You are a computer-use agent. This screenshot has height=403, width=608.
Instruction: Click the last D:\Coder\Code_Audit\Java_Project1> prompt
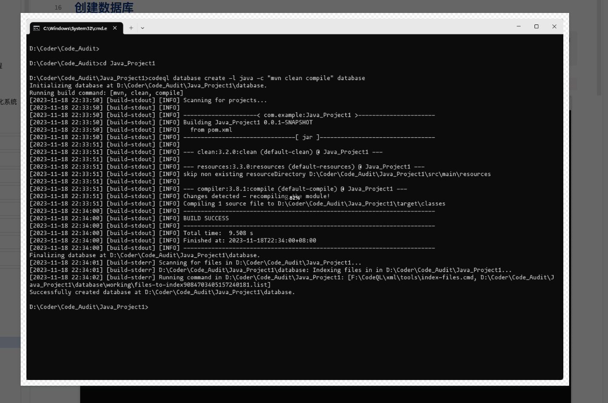click(x=89, y=307)
